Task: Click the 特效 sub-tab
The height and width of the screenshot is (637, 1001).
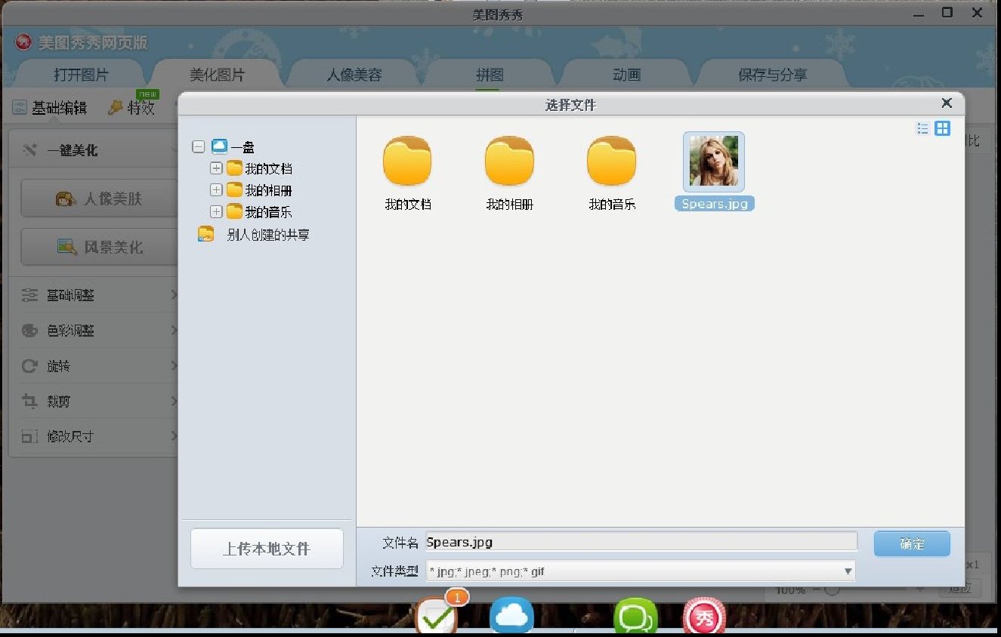Action: [x=131, y=108]
